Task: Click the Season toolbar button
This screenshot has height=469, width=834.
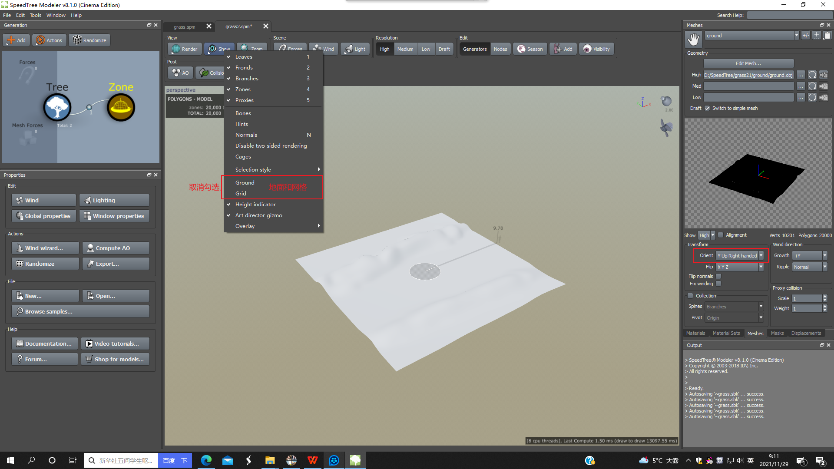Action: [530, 49]
